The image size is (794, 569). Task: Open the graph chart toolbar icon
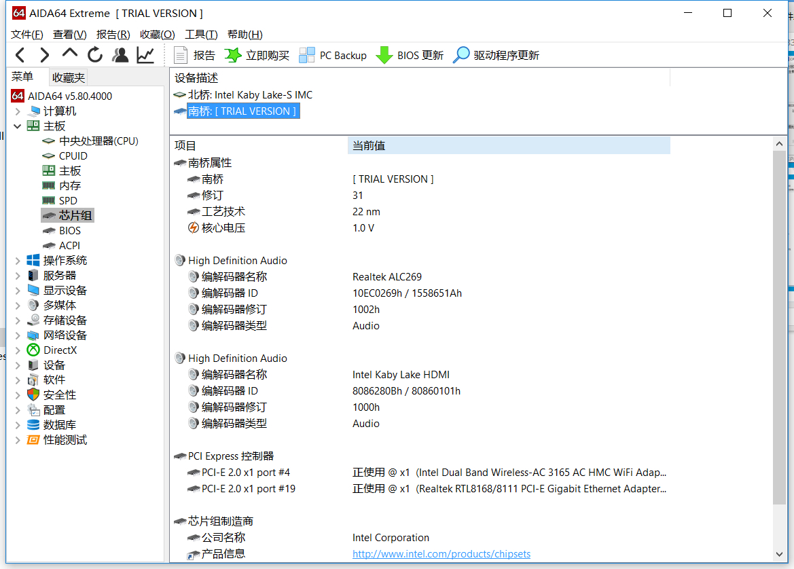point(145,55)
